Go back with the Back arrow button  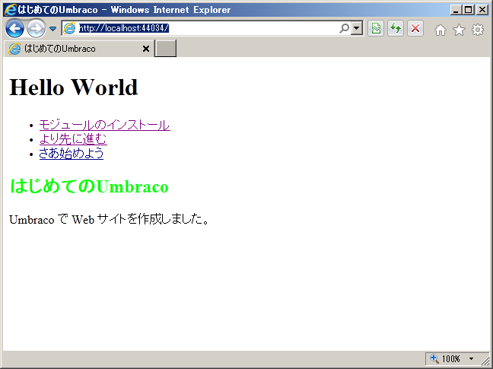[14, 29]
